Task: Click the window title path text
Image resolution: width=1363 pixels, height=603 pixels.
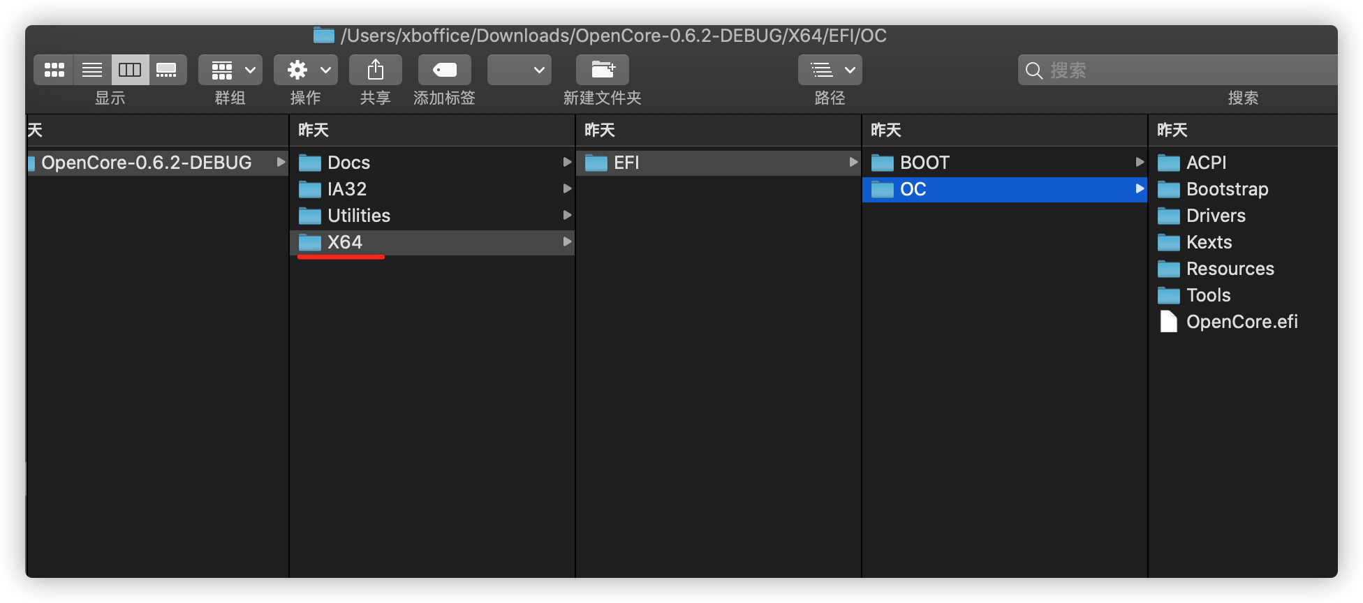Action: pyautogui.click(x=614, y=36)
